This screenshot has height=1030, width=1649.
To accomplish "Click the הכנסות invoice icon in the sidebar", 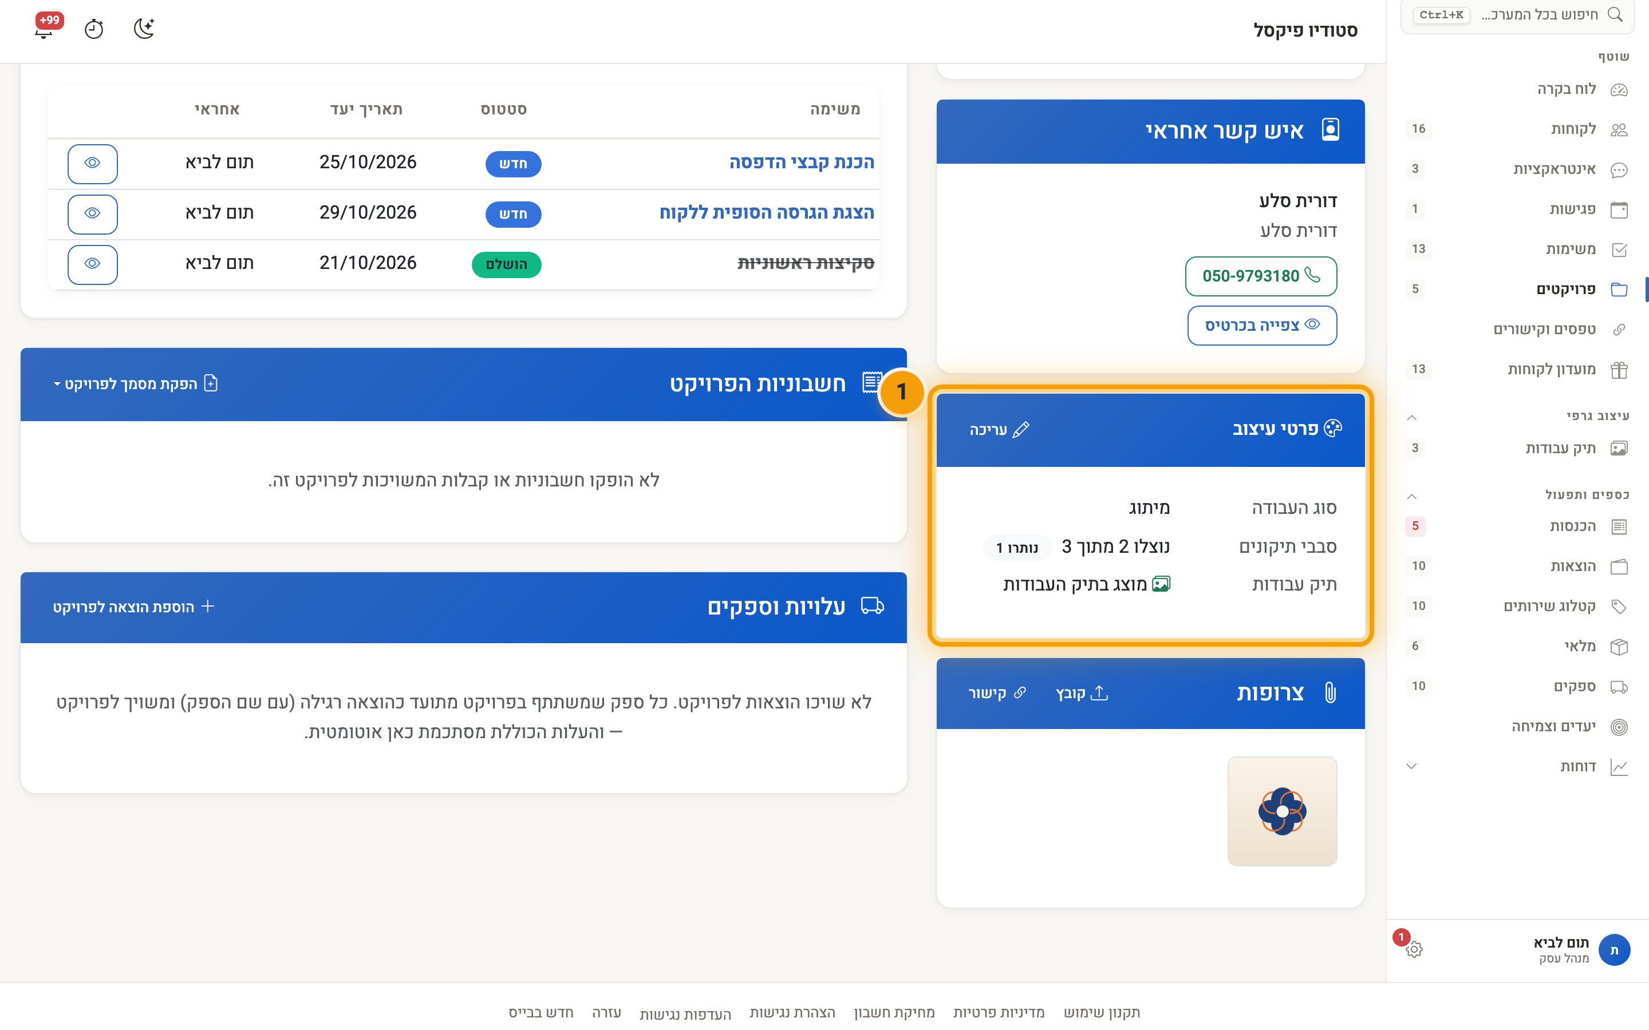I will (1619, 526).
